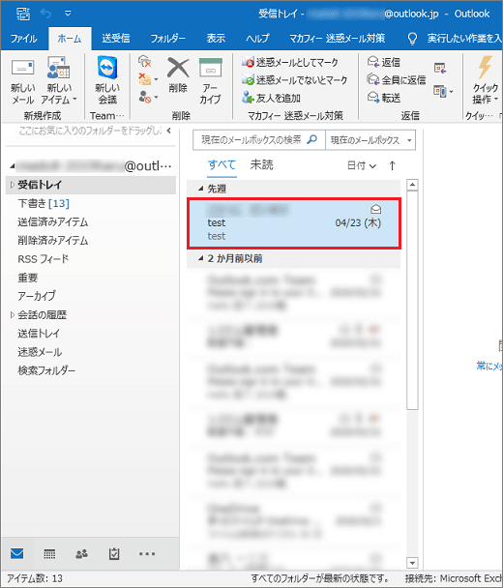Open the Tasks clipboard icon

(114, 554)
